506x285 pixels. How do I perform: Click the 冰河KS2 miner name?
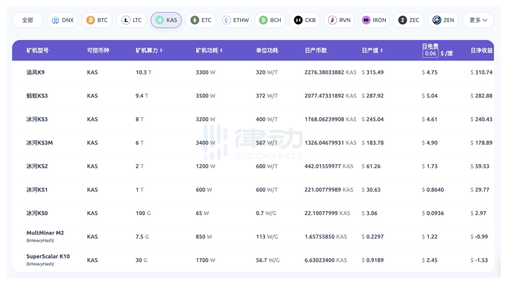point(37,166)
